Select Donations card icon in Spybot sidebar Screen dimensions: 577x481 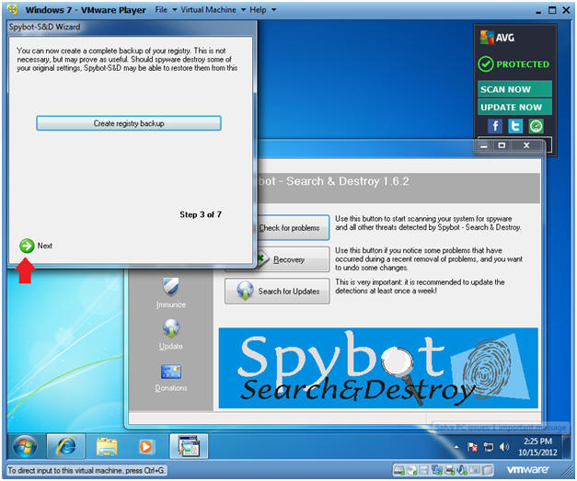click(171, 372)
